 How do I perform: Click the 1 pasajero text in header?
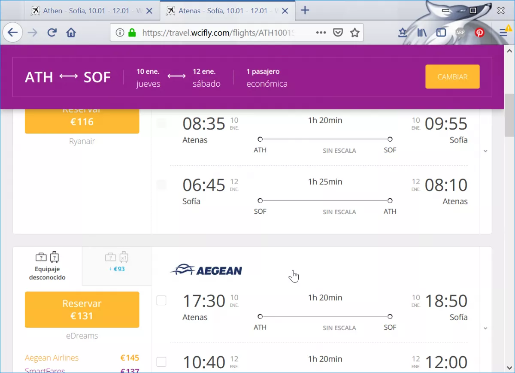coord(263,71)
